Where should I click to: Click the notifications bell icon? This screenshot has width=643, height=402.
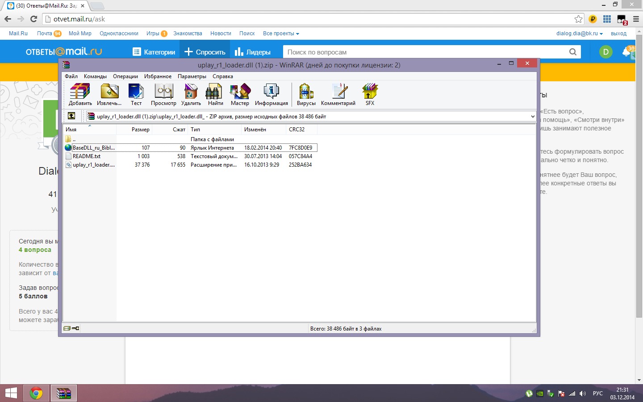[627, 52]
